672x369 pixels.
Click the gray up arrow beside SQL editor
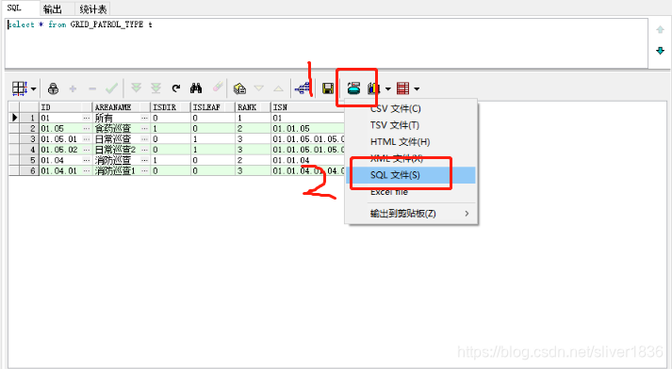pyautogui.click(x=660, y=29)
